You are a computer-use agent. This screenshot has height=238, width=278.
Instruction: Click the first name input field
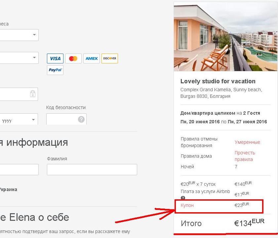point(19,169)
